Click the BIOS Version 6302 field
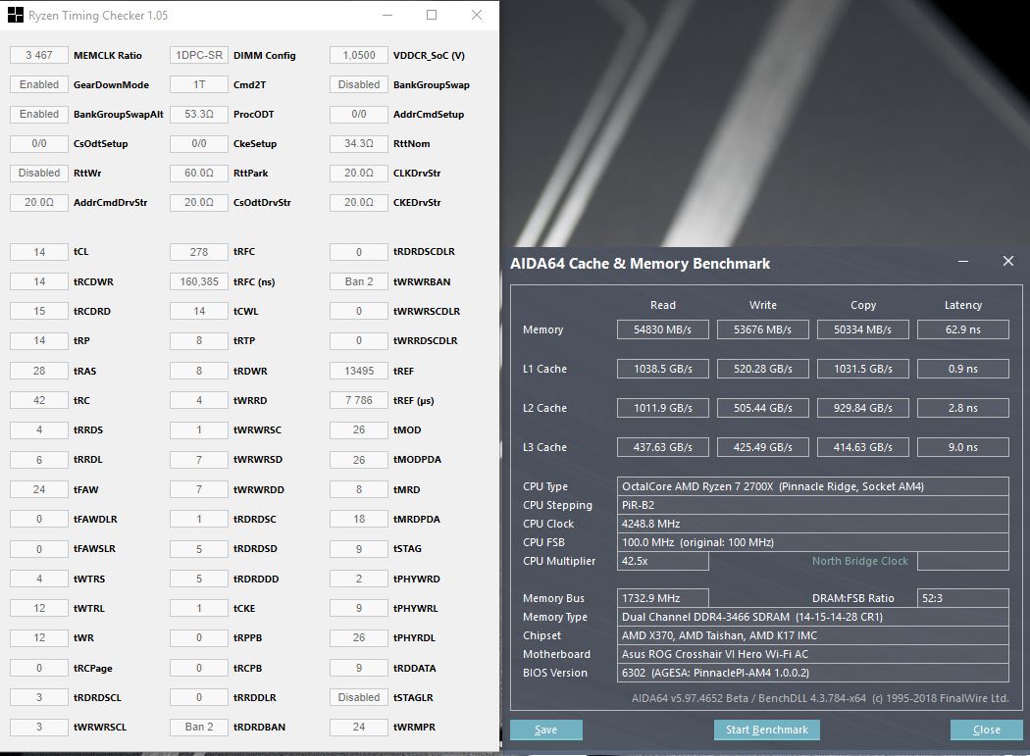The image size is (1030, 756). click(x=813, y=673)
